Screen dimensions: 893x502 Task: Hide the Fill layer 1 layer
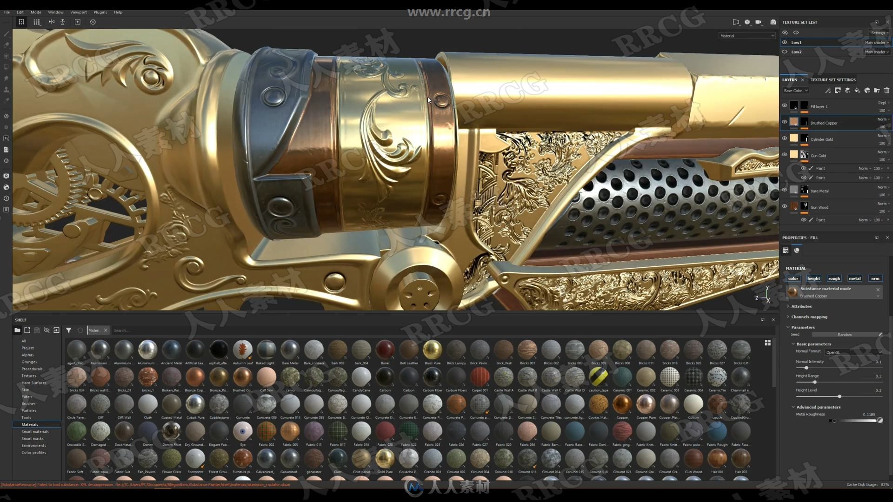(x=785, y=106)
